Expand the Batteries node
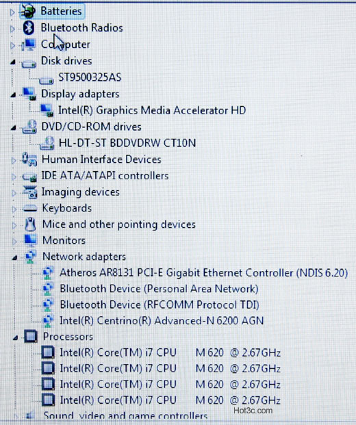 click(x=12, y=12)
